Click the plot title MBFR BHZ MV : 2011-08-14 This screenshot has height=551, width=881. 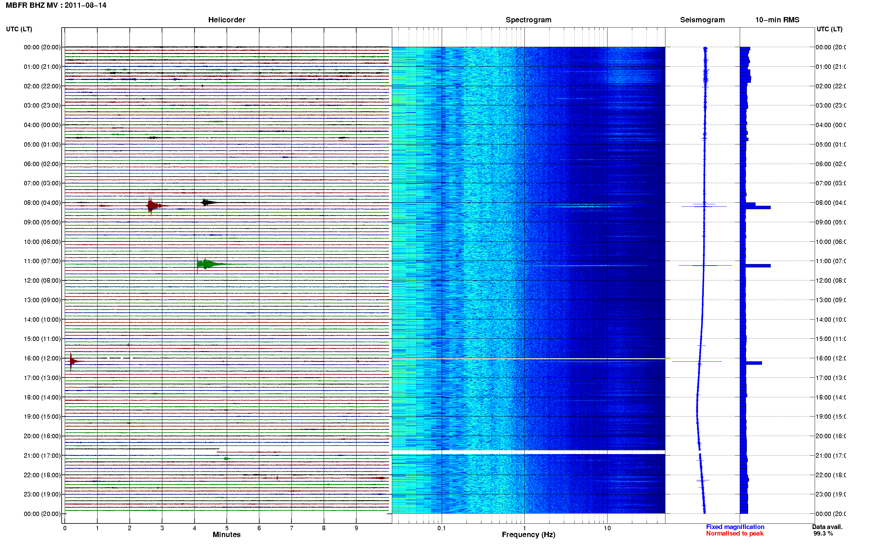56,5
